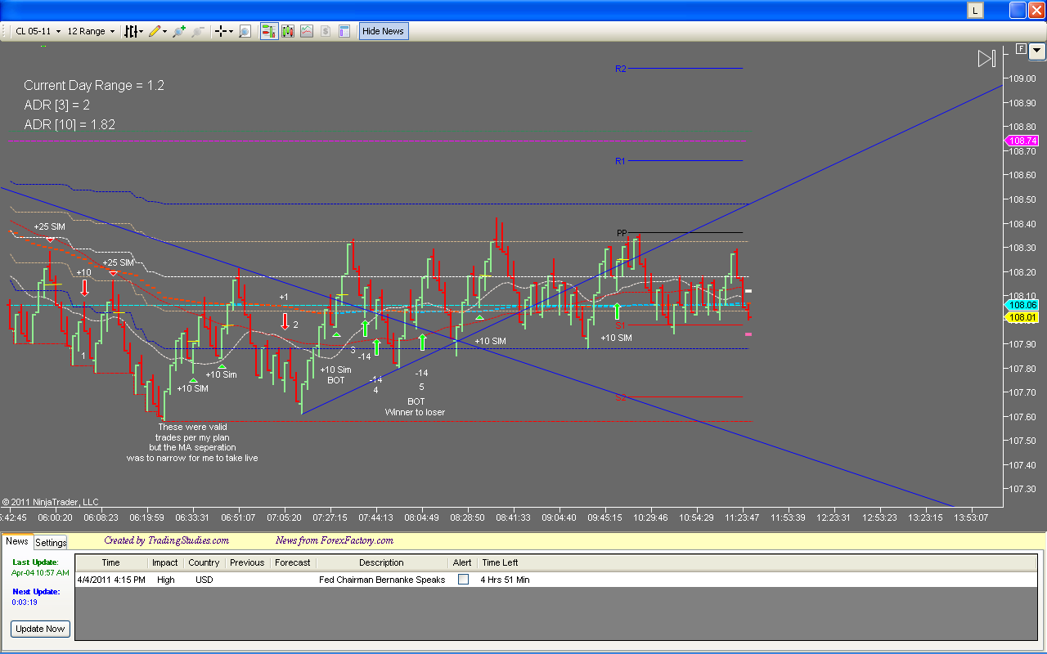This screenshot has height=654, width=1047.
Task: Click the "Fed Chairman Bernanke Speaks" description cell
Action: 382,580
